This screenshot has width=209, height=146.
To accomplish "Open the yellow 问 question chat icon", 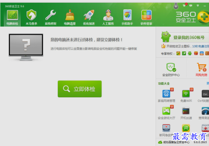I will pos(186,128).
